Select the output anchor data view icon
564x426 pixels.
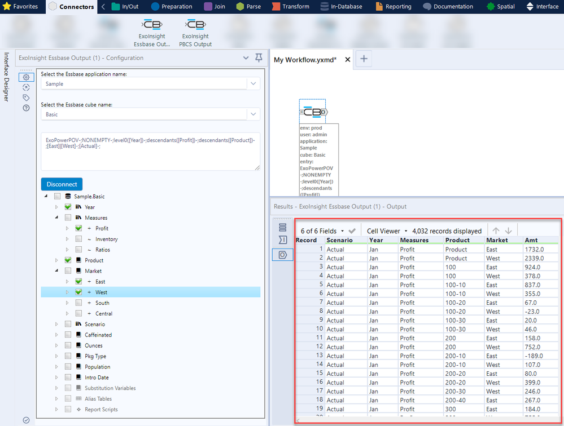coord(283,255)
